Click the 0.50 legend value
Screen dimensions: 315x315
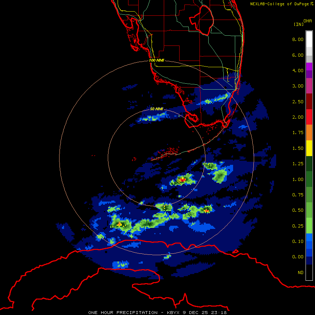[x=298, y=210]
